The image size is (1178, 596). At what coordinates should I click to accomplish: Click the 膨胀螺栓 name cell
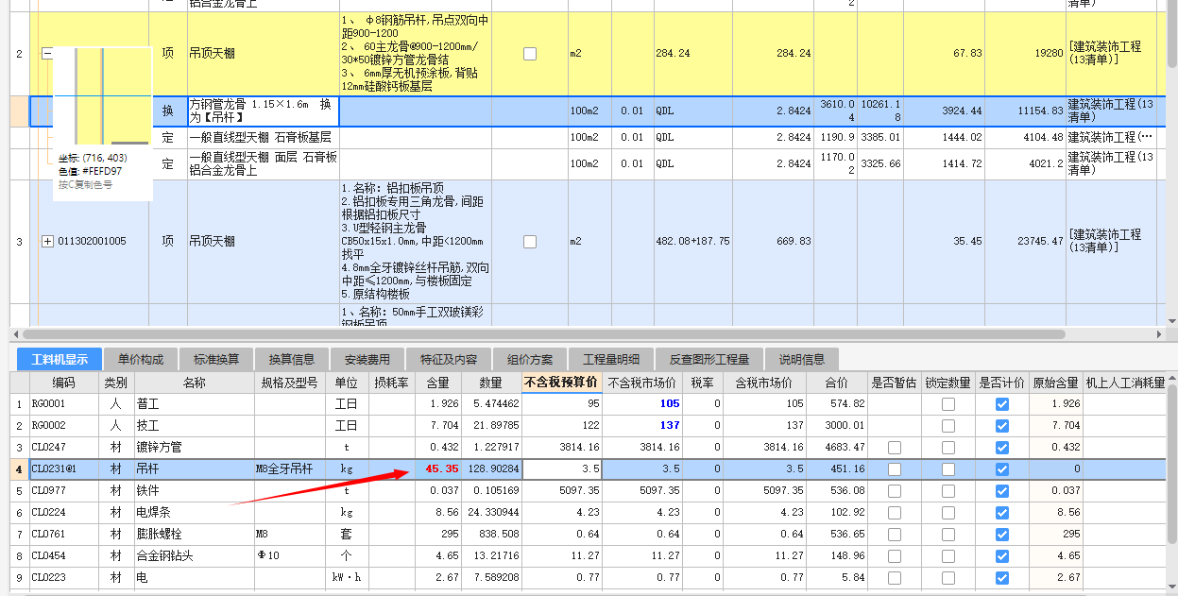[195, 535]
